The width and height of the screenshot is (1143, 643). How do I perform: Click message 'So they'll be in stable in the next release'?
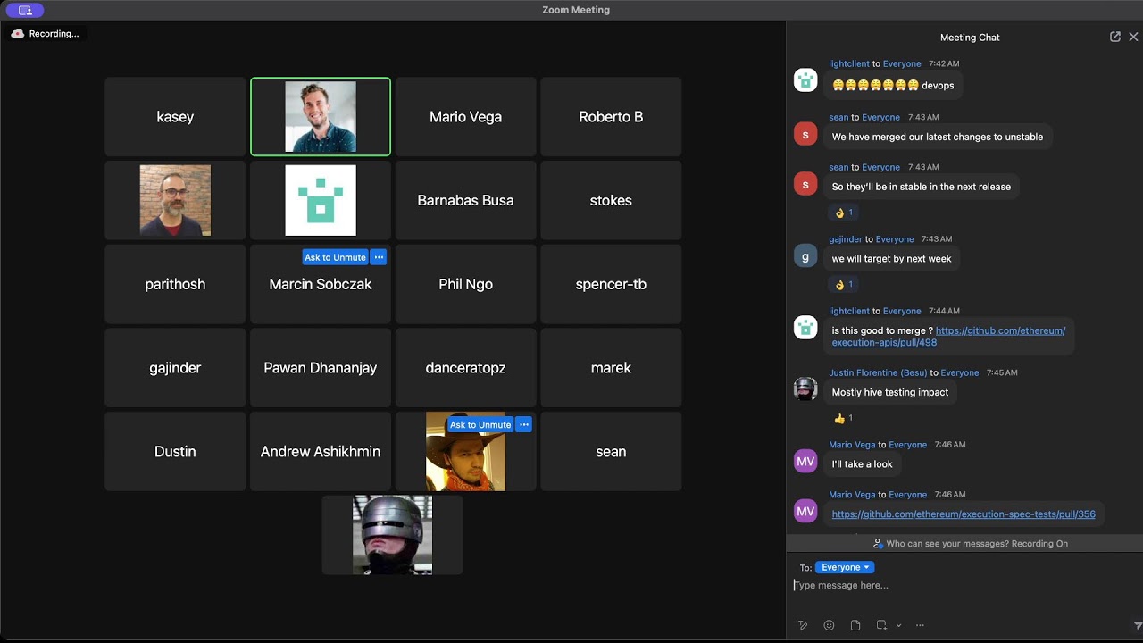pos(922,187)
